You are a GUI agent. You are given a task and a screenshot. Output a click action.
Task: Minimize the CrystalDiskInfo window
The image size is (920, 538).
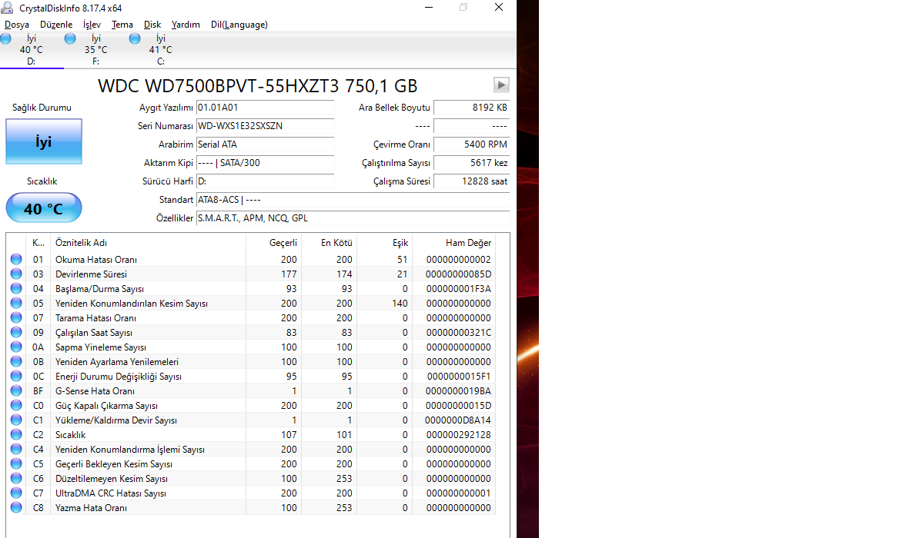click(429, 8)
